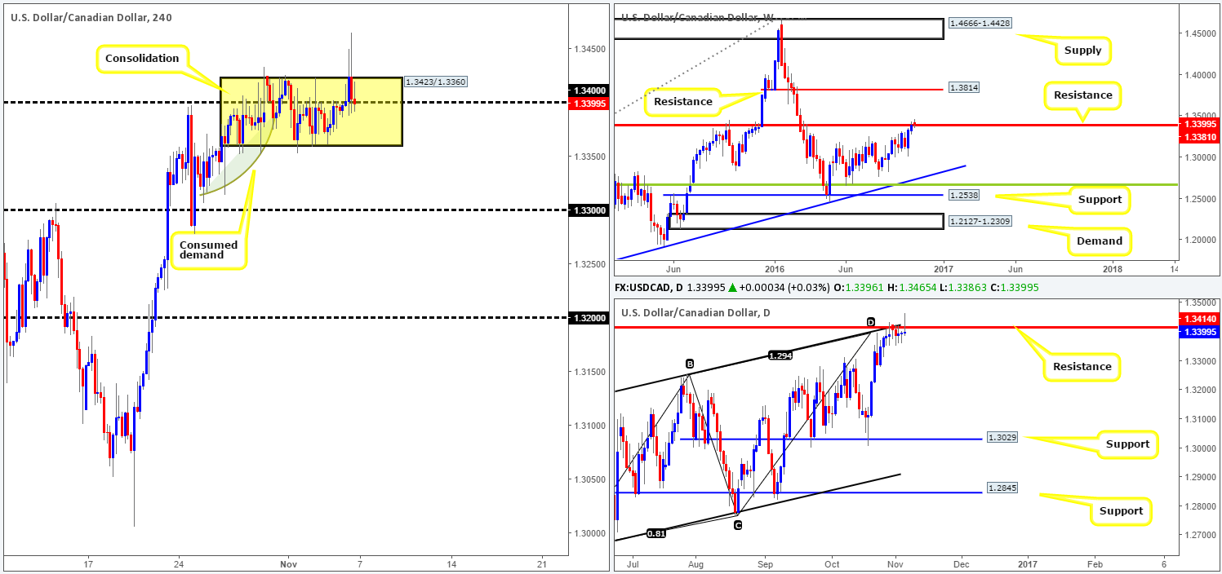Select the 1.31500 tick on 240 chart price axis
This screenshot has width=1222, height=574.
click(589, 372)
